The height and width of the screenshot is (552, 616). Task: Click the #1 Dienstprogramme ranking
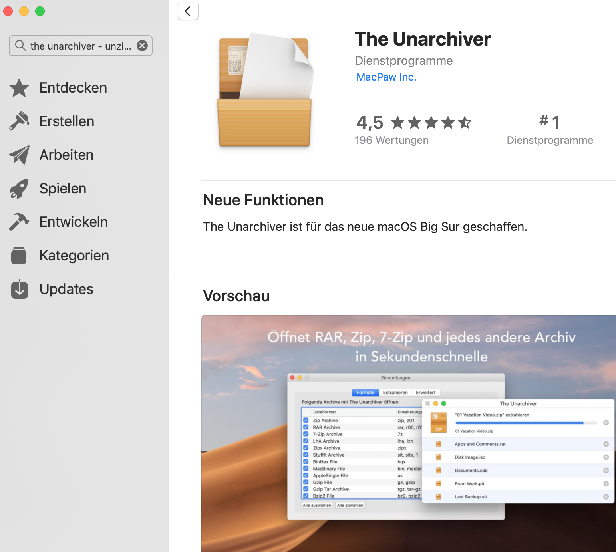point(550,130)
